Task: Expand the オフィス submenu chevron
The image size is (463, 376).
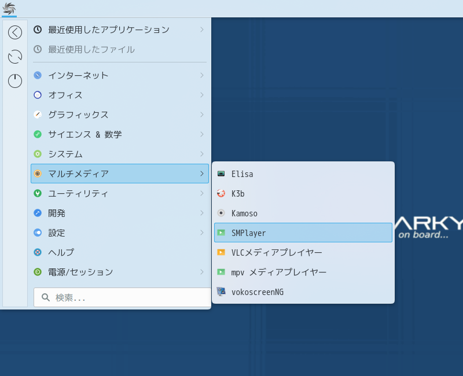Action: point(202,95)
